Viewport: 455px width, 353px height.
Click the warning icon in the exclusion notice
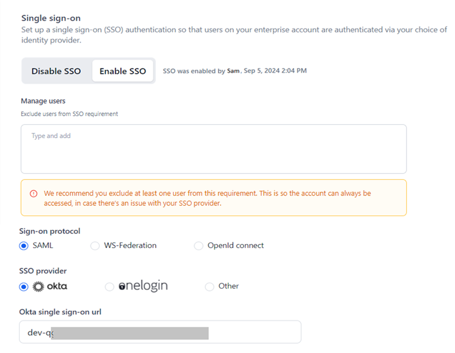33,193
